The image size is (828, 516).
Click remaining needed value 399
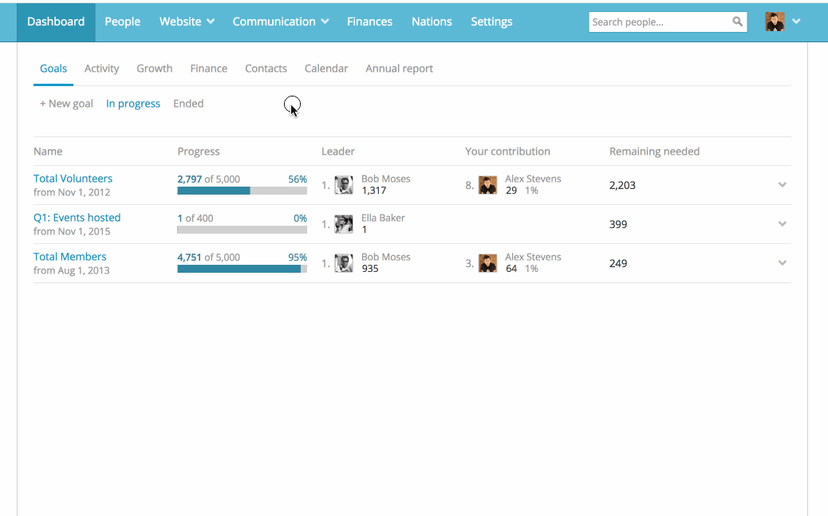[x=618, y=224]
